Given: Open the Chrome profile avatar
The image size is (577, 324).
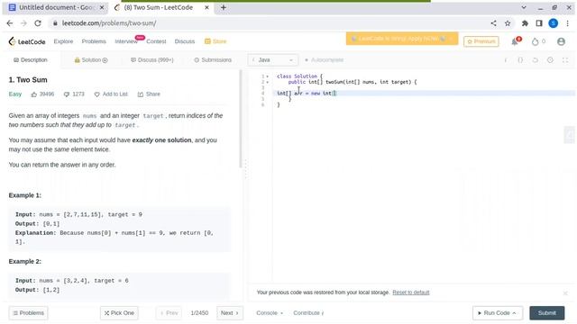Looking at the screenshot, I should [x=553, y=23].
